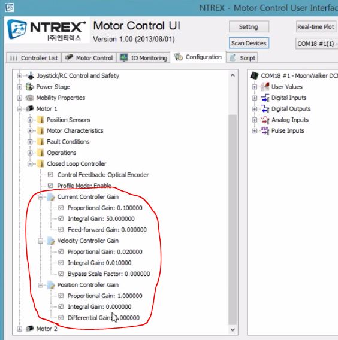Toggle Position Integral Gain 0.000000 checkbox
The image size is (338, 340).
tap(61, 306)
